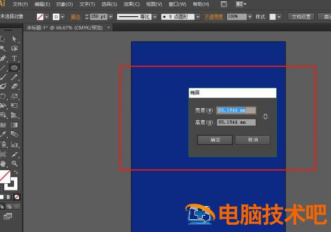This screenshot has width=331, height=232.
Task: Select the Magic Wand tool
Action: 2,49
